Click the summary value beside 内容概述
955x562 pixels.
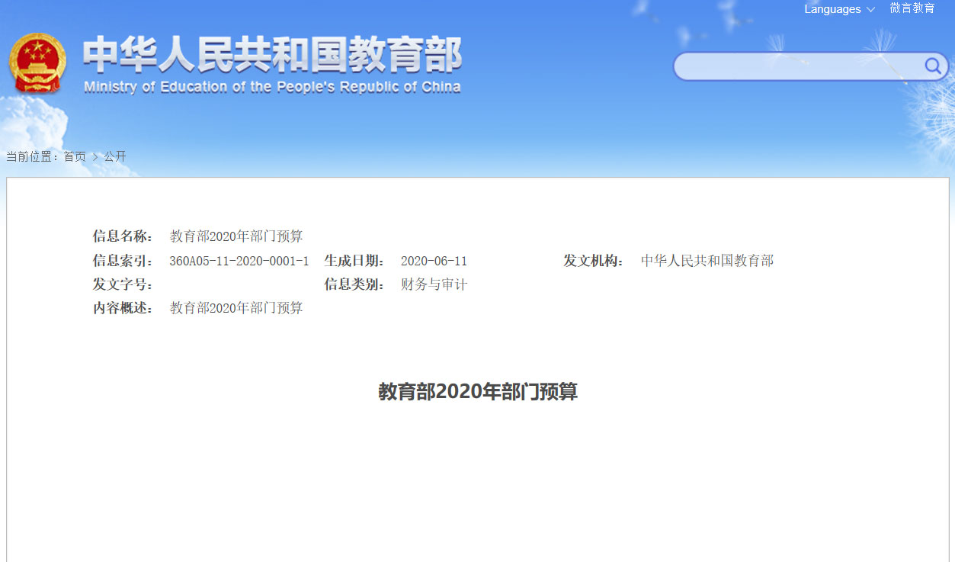(236, 308)
